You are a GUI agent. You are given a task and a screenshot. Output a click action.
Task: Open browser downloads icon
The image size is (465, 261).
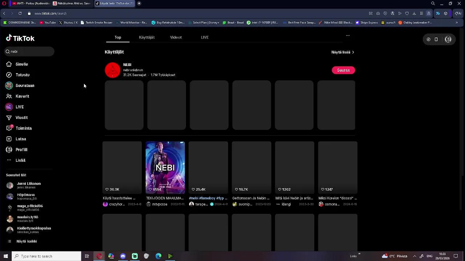tap(414, 13)
